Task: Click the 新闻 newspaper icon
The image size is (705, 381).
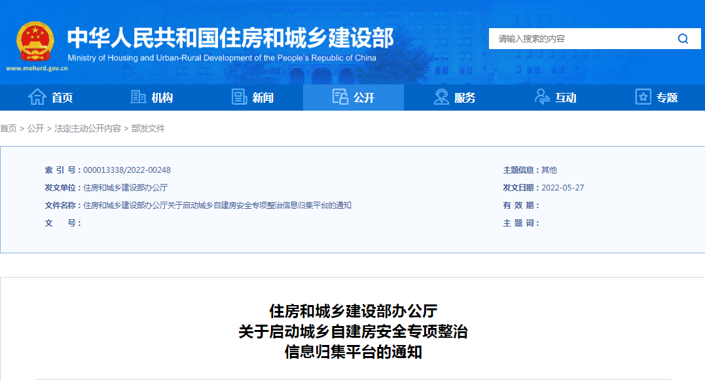Action: pos(239,97)
